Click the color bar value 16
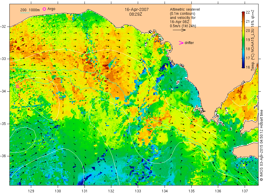The height and width of the screenshot is (195, 265). [248, 67]
